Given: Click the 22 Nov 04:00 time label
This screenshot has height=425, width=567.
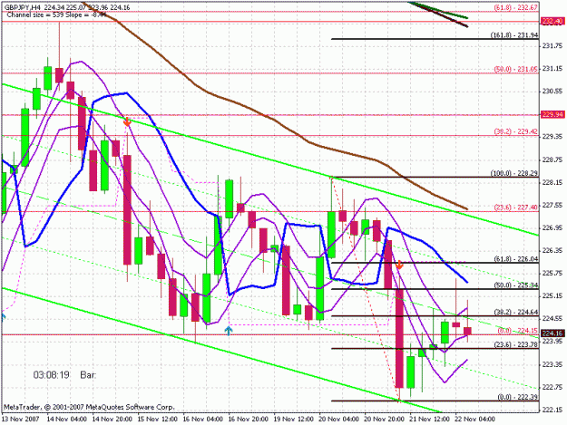Looking at the screenshot, I should pos(474,420).
